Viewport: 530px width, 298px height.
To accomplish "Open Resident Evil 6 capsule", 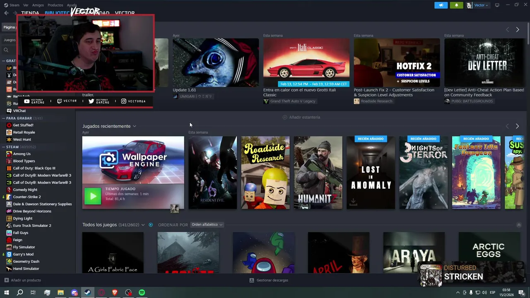I will click(x=212, y=173).
